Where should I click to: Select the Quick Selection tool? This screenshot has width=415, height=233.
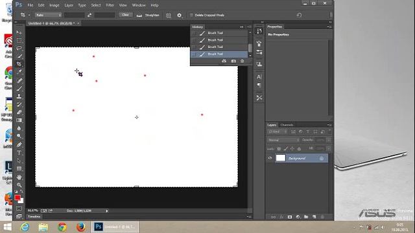pyautogui.click(x=19, y=56)
